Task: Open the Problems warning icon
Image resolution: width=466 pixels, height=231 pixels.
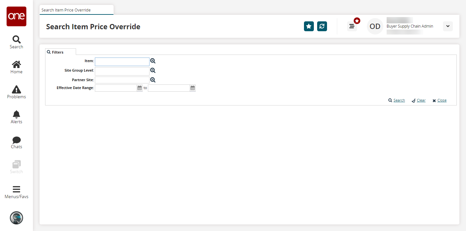Action: pyautogui.click(x=16, y=92)
